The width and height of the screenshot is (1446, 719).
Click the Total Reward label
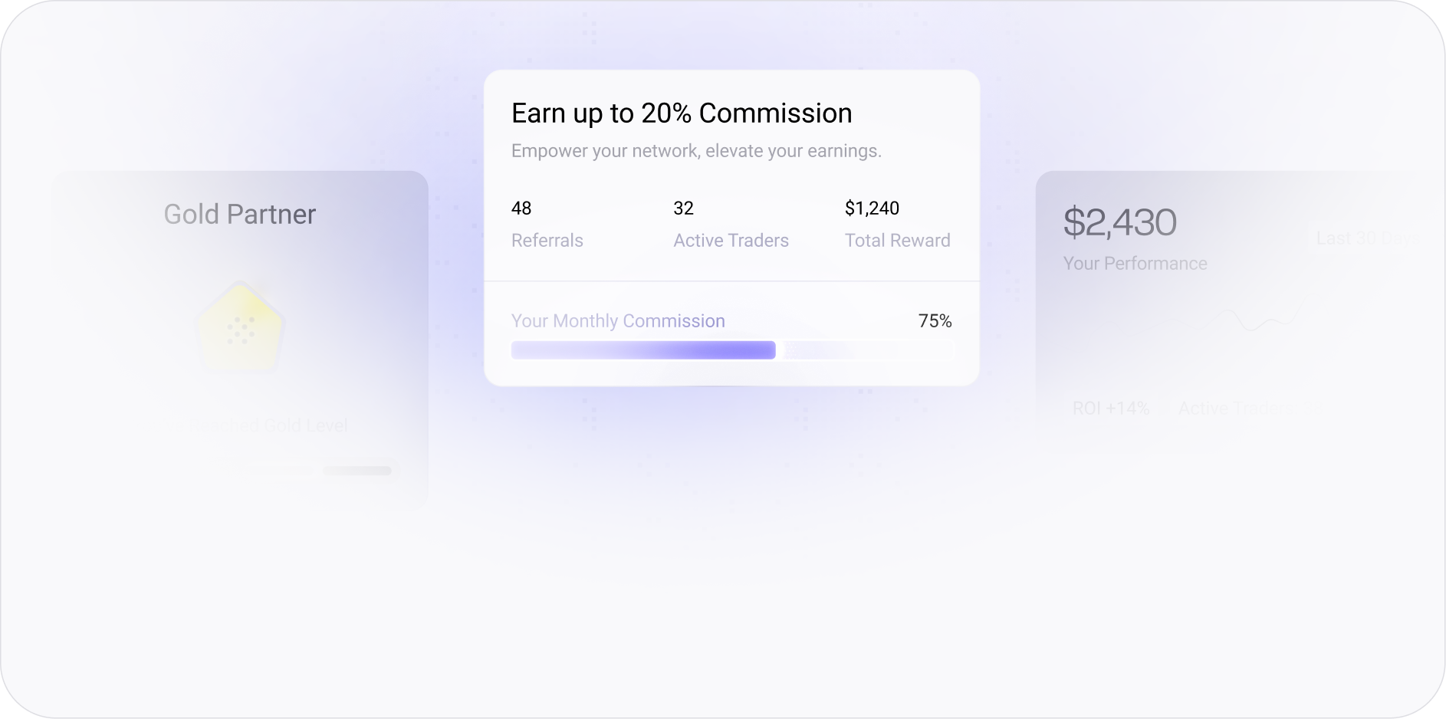tap(897, 241)
